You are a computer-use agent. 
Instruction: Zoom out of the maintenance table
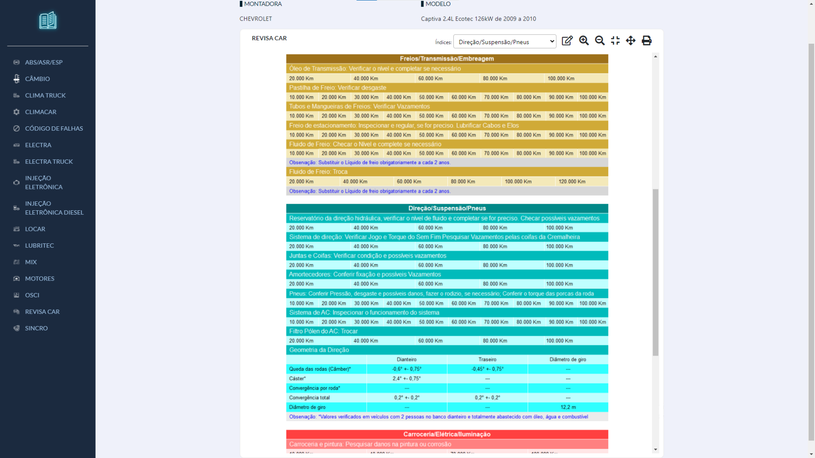click(600, 41)
